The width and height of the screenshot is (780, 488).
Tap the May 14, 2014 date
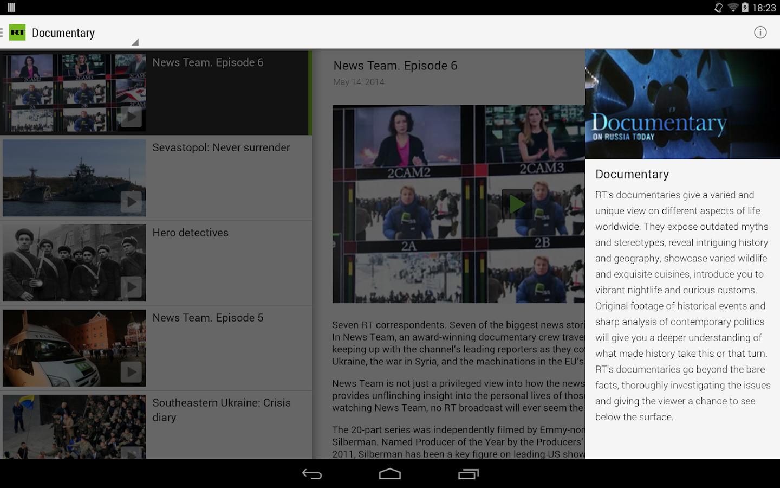click(x=359, y=82)
